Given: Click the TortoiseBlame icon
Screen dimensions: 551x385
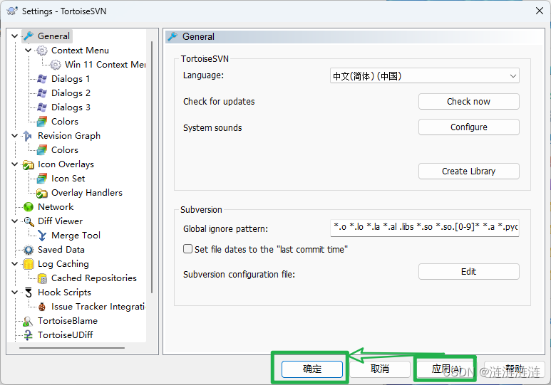Looking at the screenshot, I should click(x=28, y=321).
